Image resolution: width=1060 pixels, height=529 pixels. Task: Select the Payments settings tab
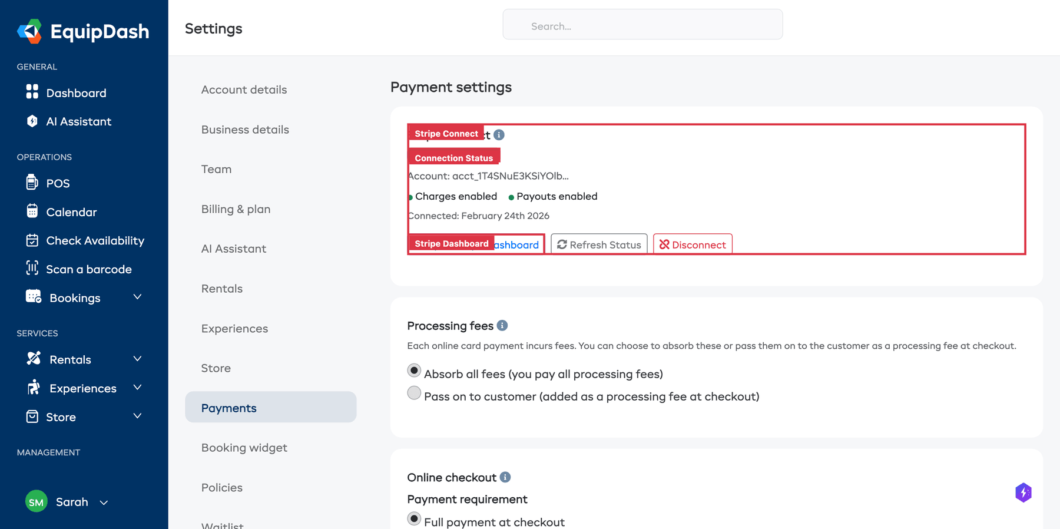pyautogui.click(x=270, y=407)
